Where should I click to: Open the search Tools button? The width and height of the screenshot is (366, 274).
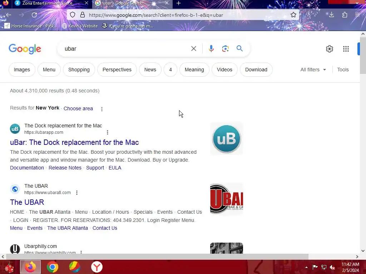click(x=343, y=70)
